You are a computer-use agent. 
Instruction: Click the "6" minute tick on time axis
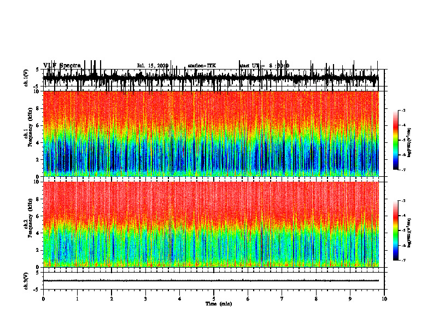pos(248,299)
